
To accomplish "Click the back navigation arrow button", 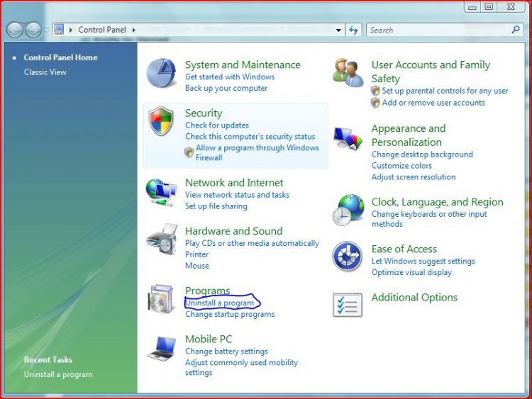I will tap(15, 30).
